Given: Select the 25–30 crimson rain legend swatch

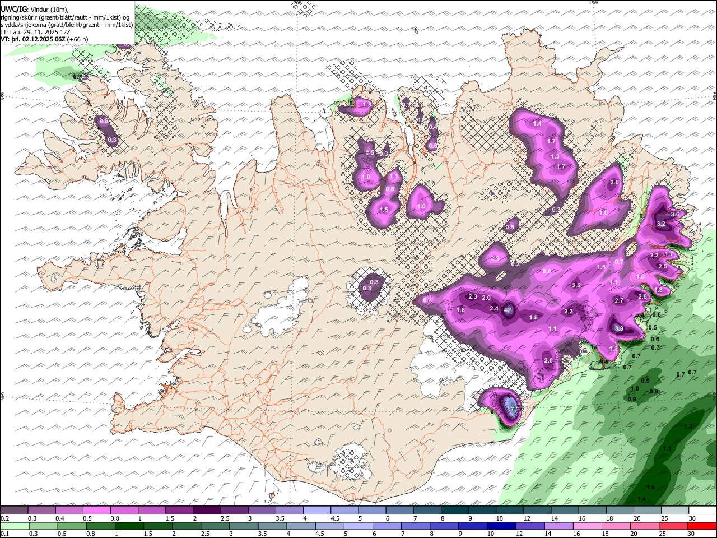Looking at the screenshot, I should click(x=675, y=526).
